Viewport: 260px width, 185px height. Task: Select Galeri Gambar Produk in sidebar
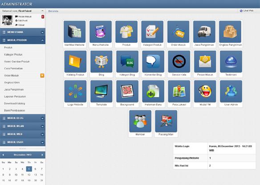[17, 62]
